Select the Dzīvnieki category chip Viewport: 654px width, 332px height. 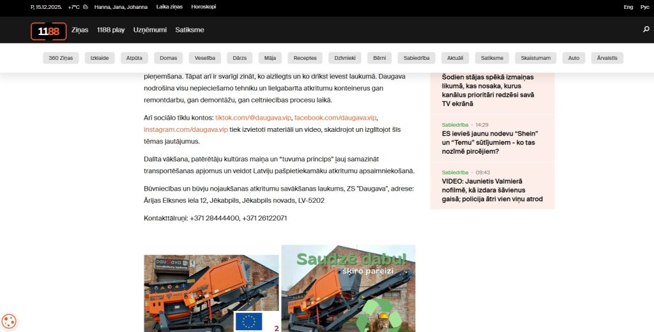(345, 58)
